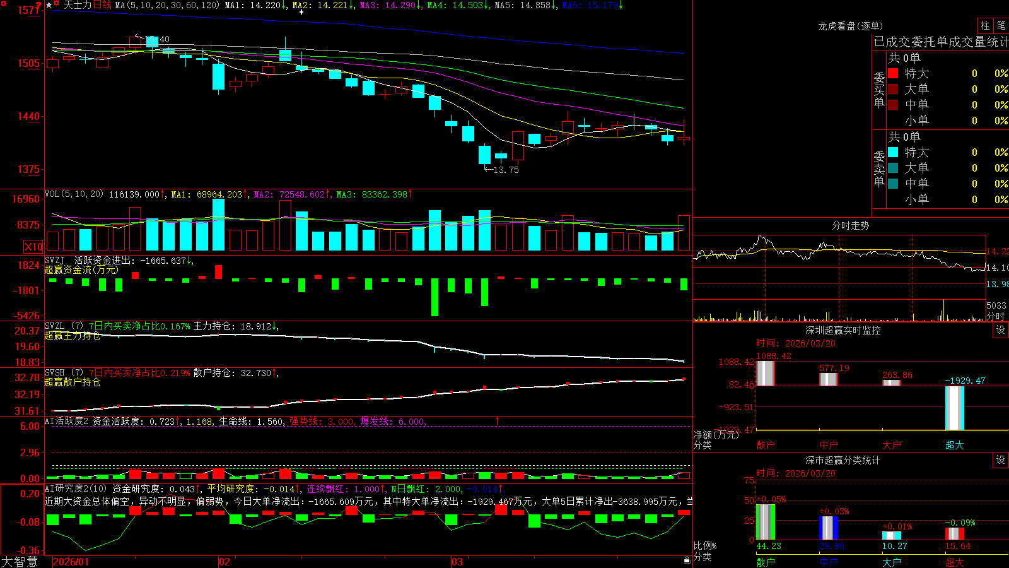Click the AI活跃度2 indicator name
The height and width of the screenshot is (568, 1009).
(x=67, y=421)
